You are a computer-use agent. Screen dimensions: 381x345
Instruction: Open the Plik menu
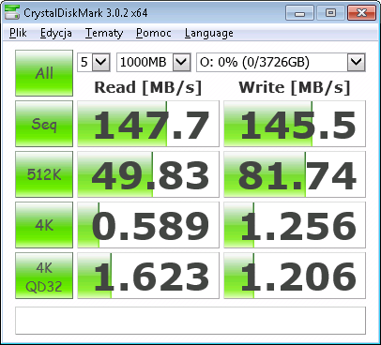point(18,33)
